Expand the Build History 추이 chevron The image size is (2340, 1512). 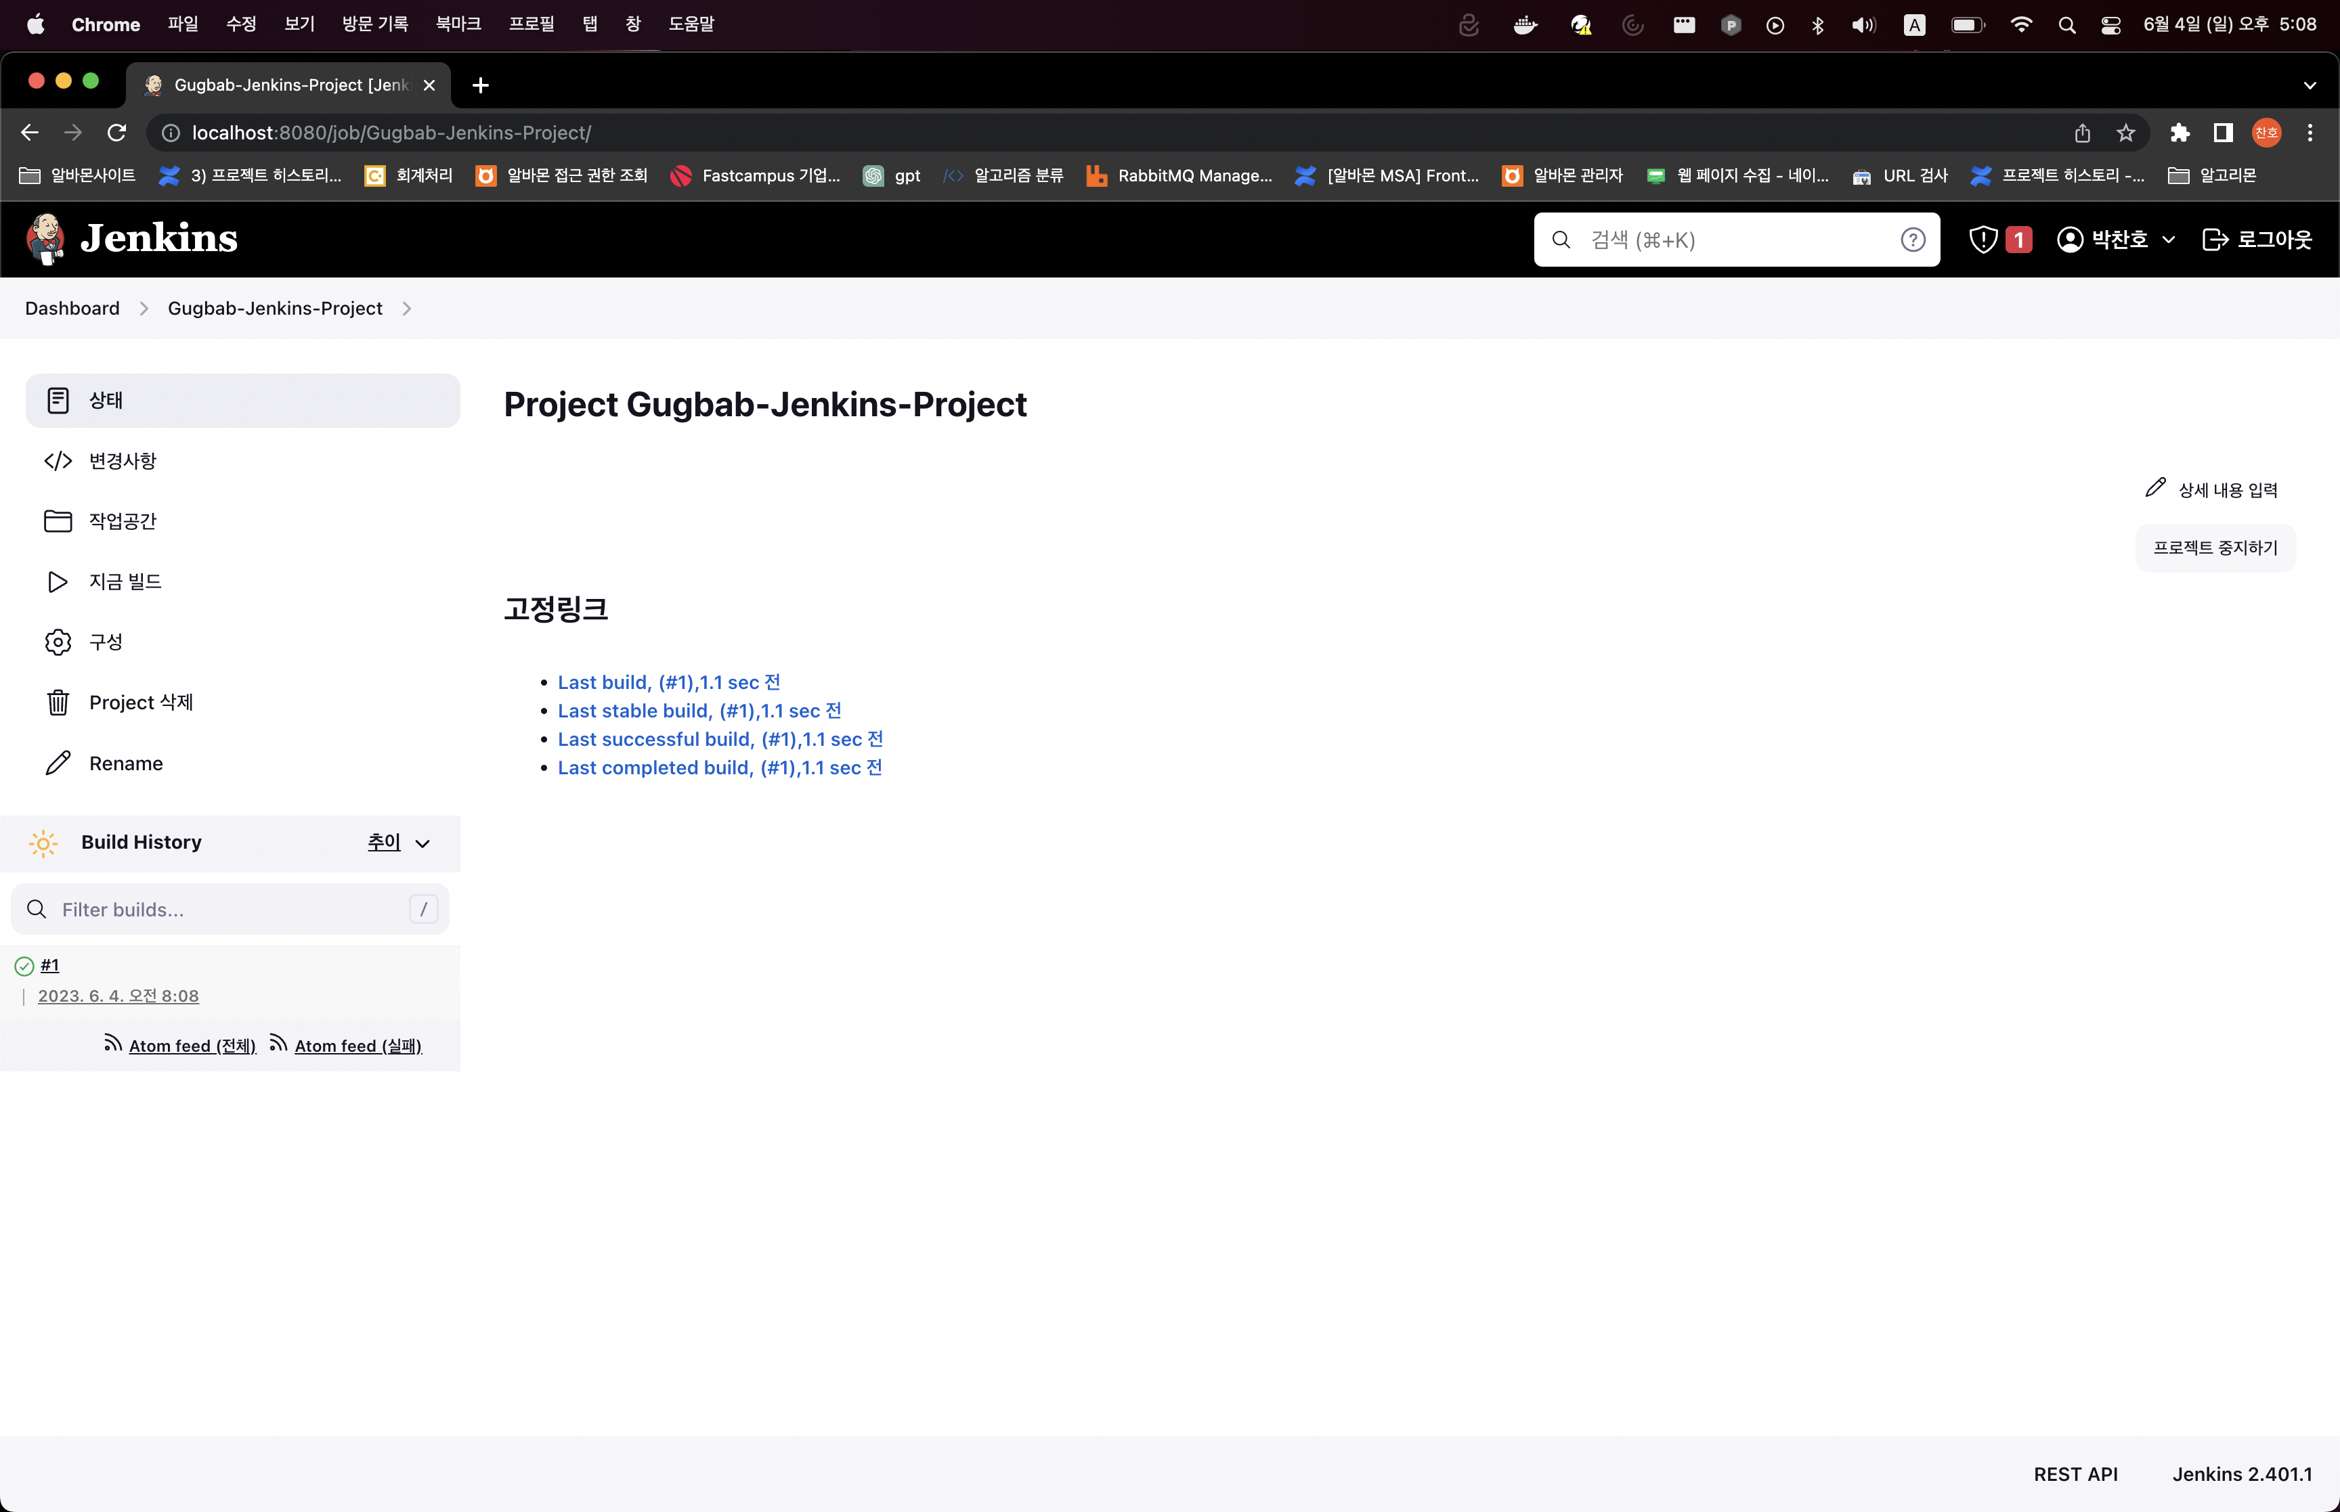pos(422,843)
